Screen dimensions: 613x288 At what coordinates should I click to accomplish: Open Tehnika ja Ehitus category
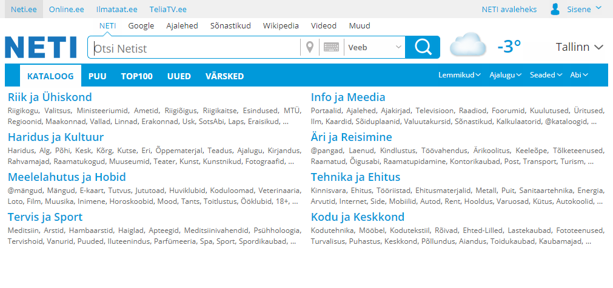355,177
